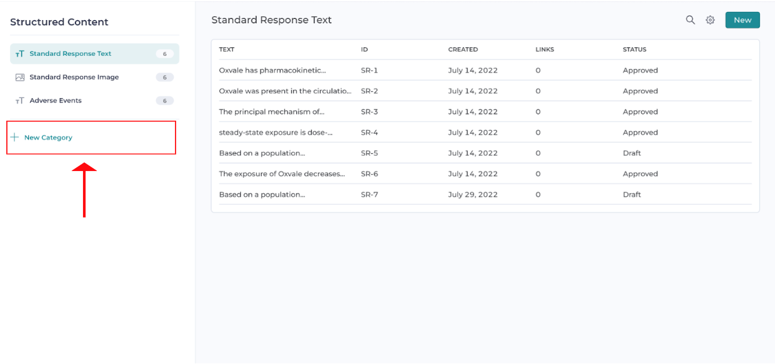Image resolution: width=775 pixels, height=364 pixels.
Task: Click the ID column header
Action: [x=364, y=49]
